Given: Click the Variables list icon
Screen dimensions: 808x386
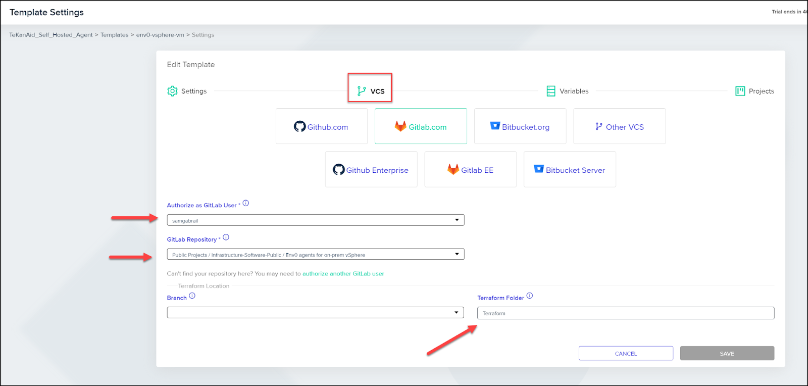Looking at the screenshot, I should tap(551, 91).
